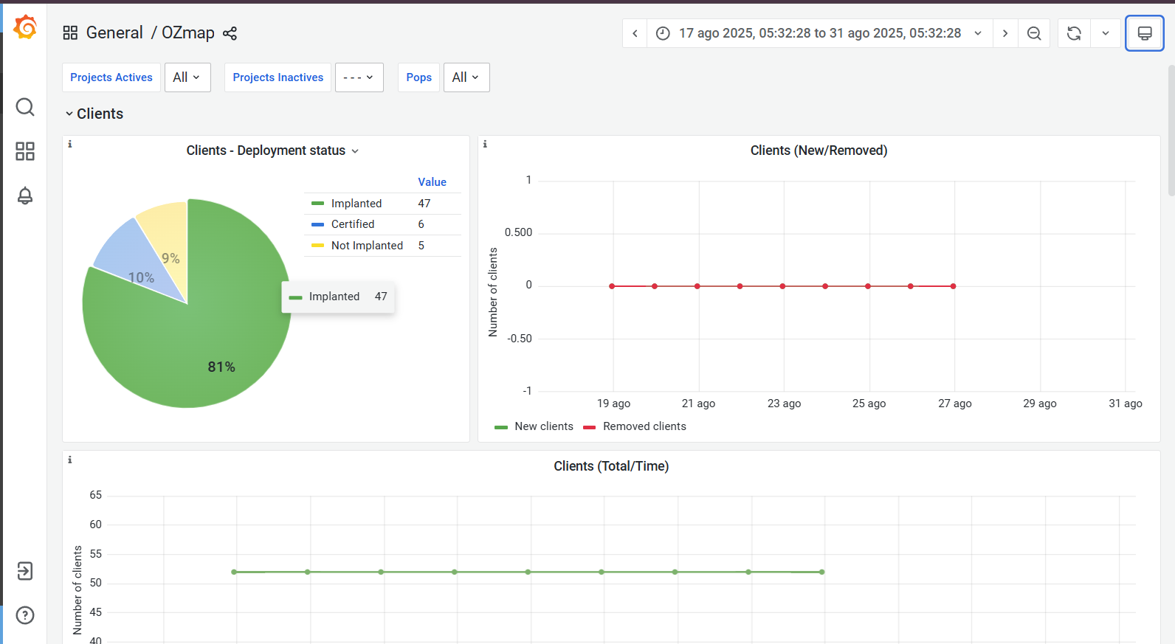This screenshot has height=644, width=1175.
Task: Click info icon on Clients (Total/Time) panel
Action: tap(70, 460)
